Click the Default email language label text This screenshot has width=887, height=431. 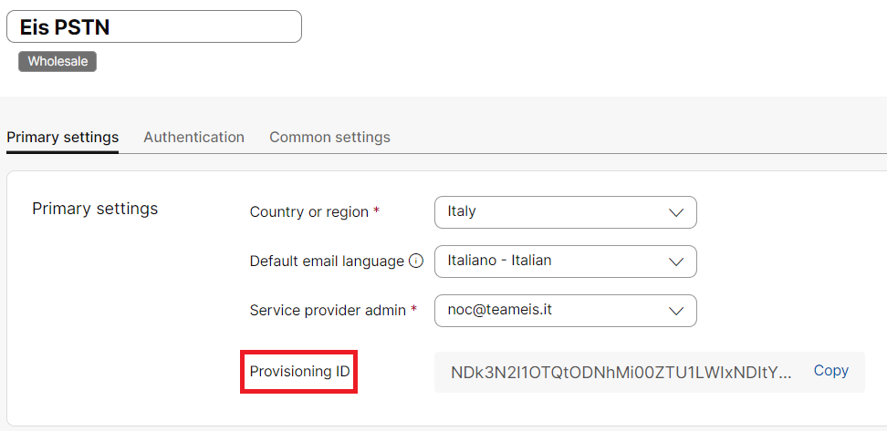326,262
